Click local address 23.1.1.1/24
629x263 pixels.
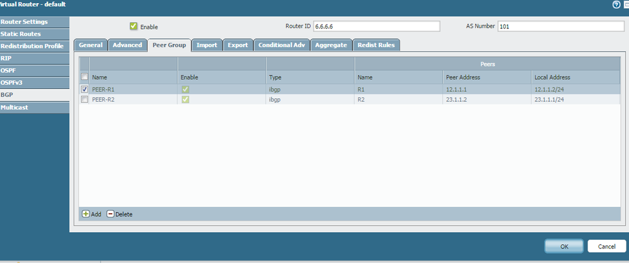click(549, 99)
